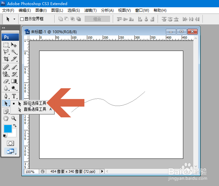Open tool preset picker dropdown arrow
This screenshot has height=186, width=219.
tap(14, 19)
